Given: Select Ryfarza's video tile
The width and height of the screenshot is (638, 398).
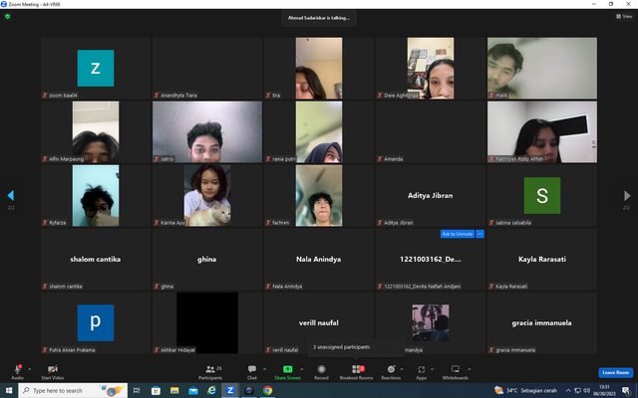Looking at the screenshot, I should point(96,195).
